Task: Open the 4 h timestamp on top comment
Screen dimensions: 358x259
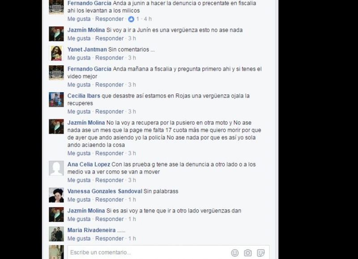Action: [x=148, y=19]
